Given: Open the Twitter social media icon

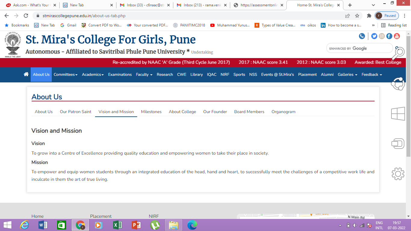Looking at the screenshot, I should pos(374,36).
